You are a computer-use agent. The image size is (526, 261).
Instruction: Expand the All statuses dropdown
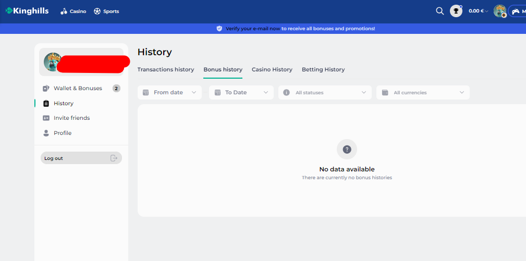click(x=324, y=93)
